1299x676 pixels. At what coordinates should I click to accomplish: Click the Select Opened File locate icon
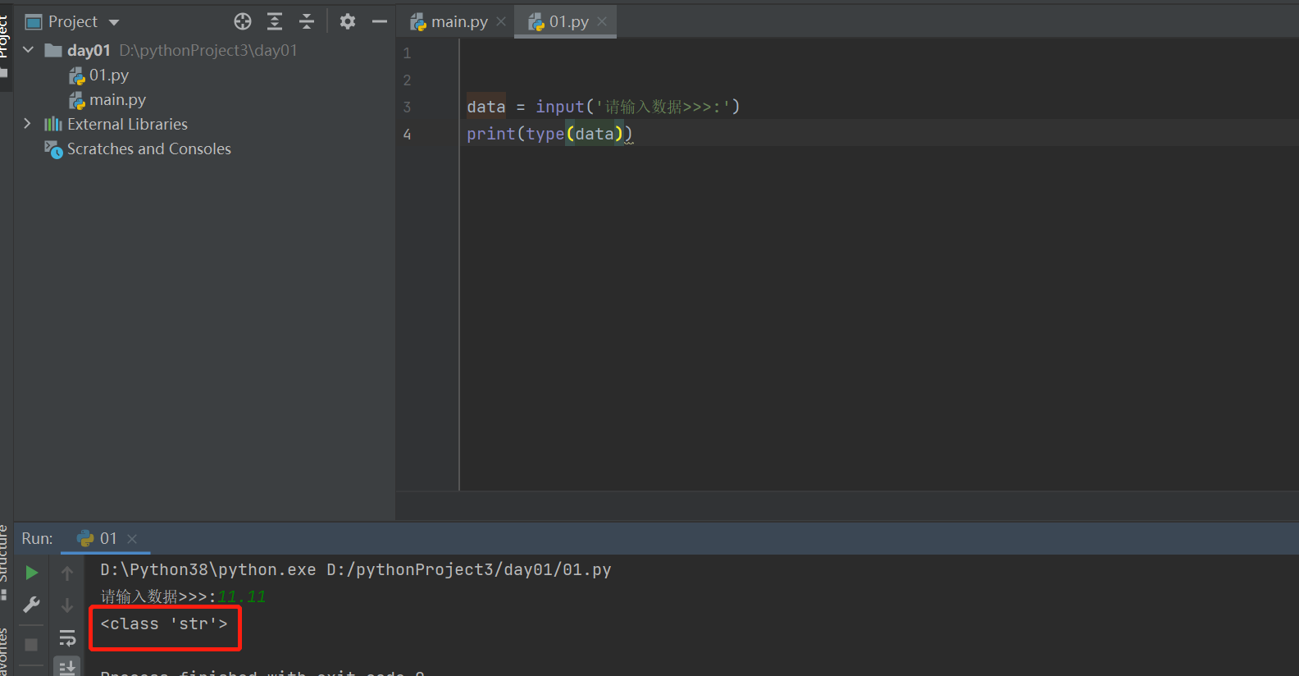[243, 21]
